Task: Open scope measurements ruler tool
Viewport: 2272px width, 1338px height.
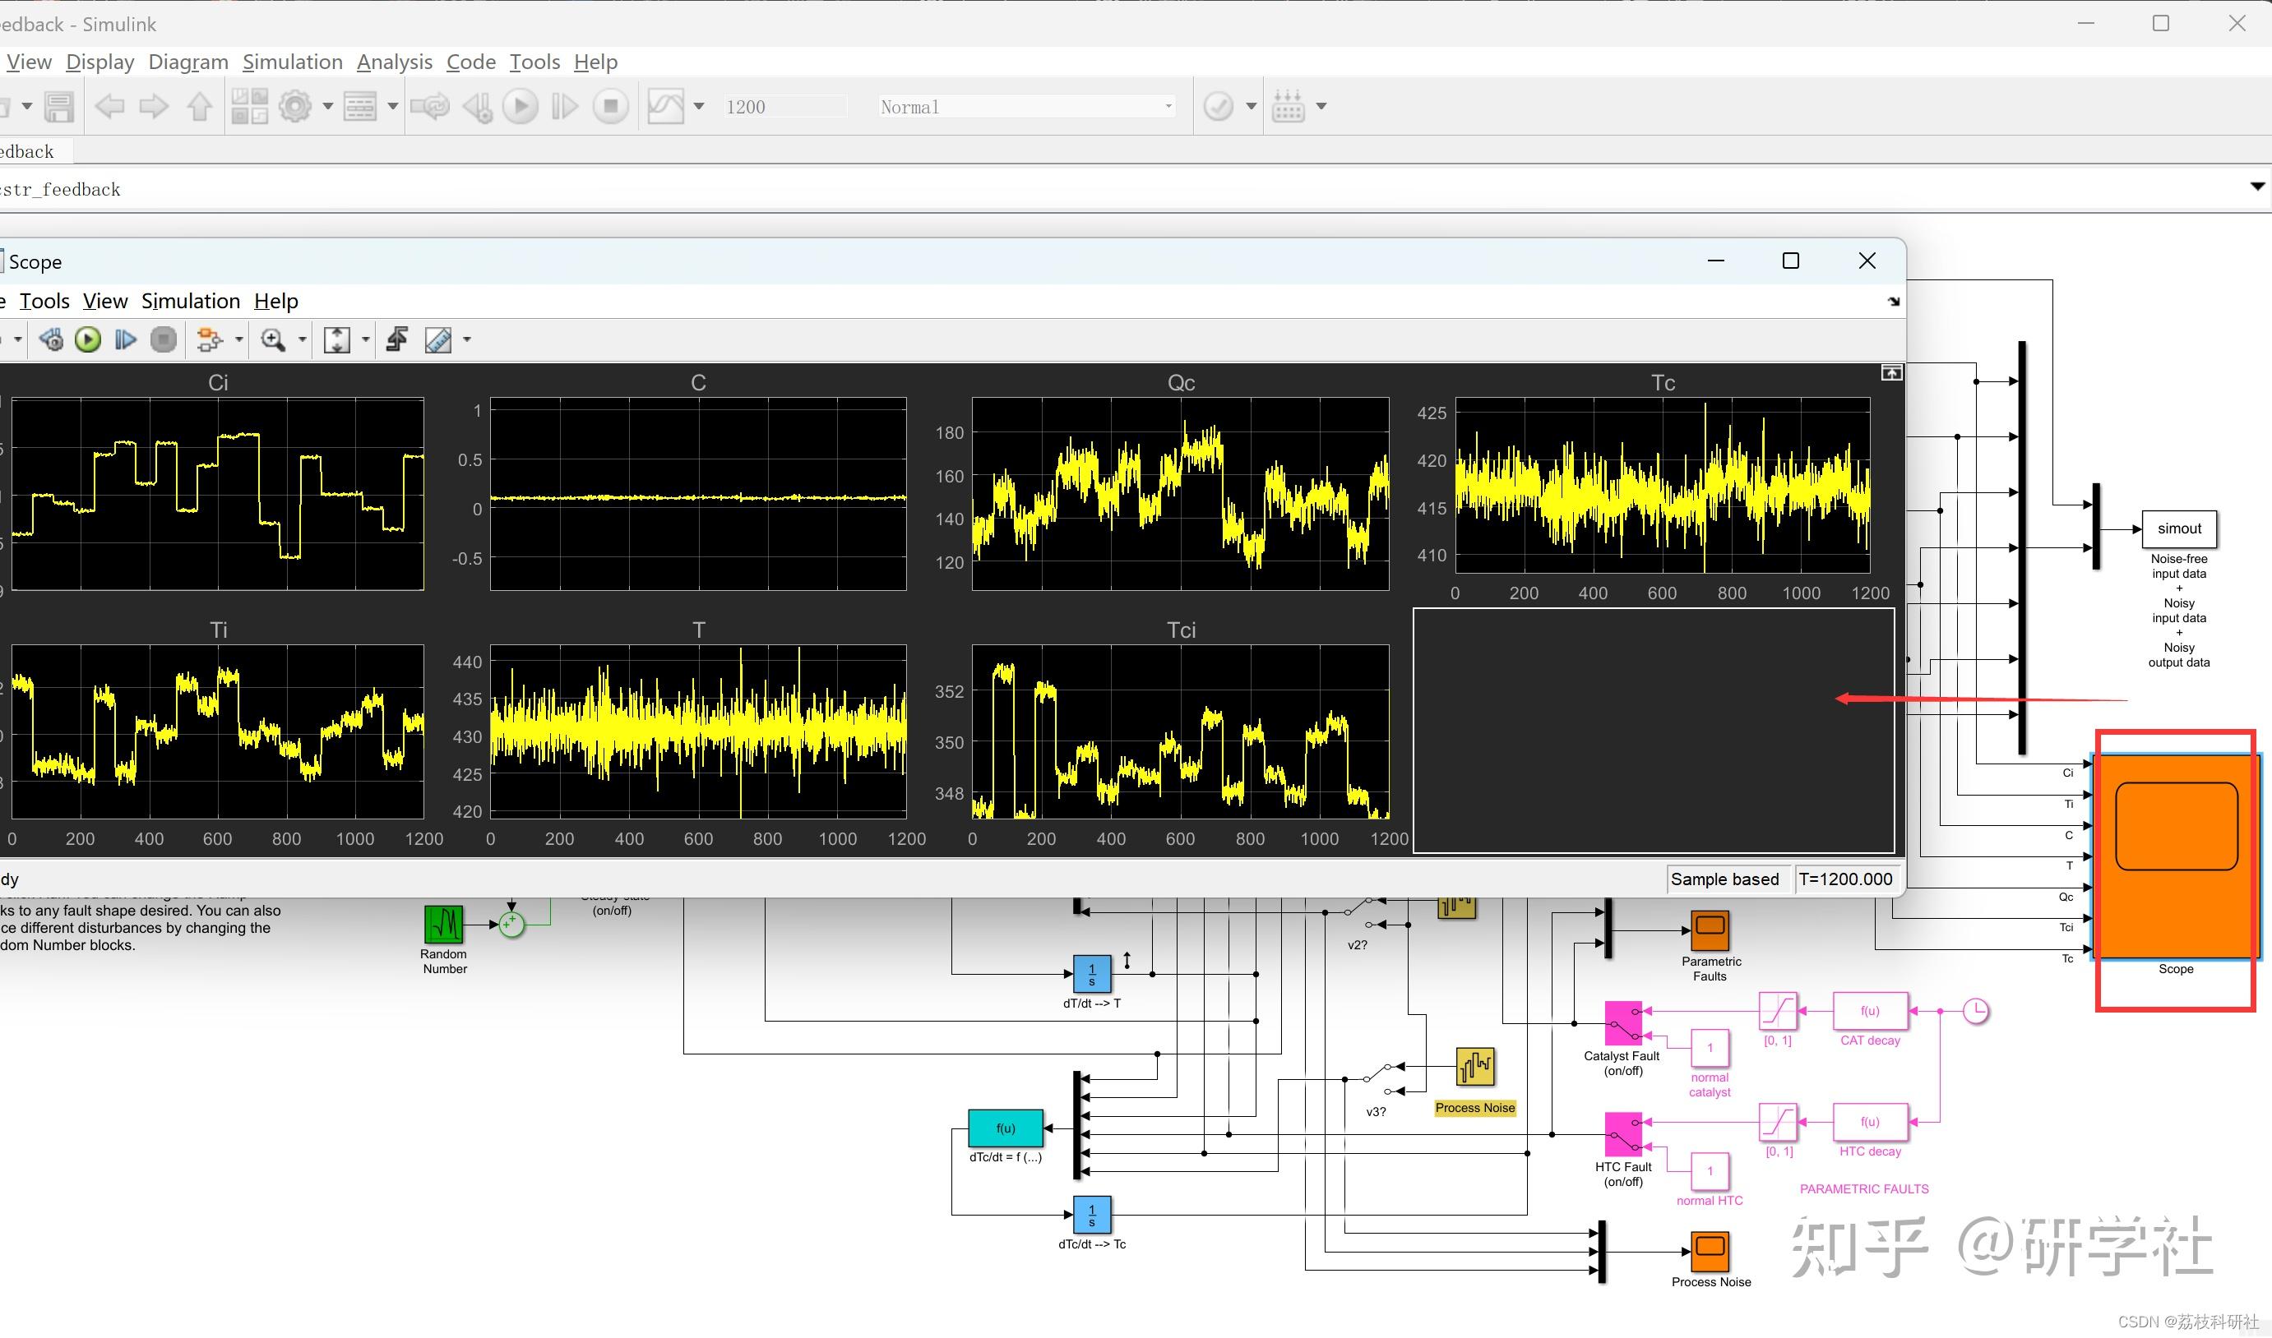Action: click(439, 339)
